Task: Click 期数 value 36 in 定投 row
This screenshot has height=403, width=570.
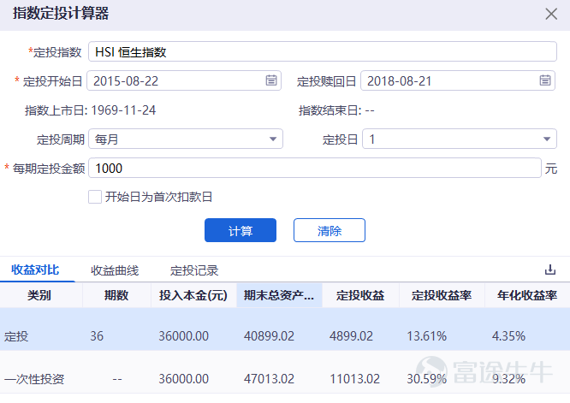Action: point(97,336)
